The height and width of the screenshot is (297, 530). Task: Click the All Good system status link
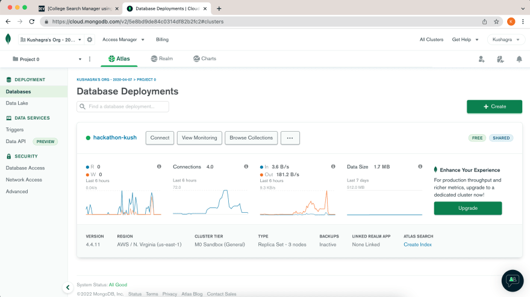pos(118,284)
